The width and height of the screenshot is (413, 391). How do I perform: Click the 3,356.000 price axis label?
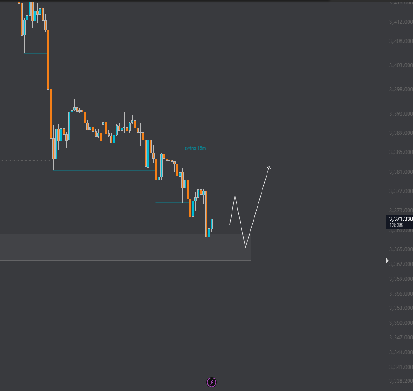click(x=400, y=294)
